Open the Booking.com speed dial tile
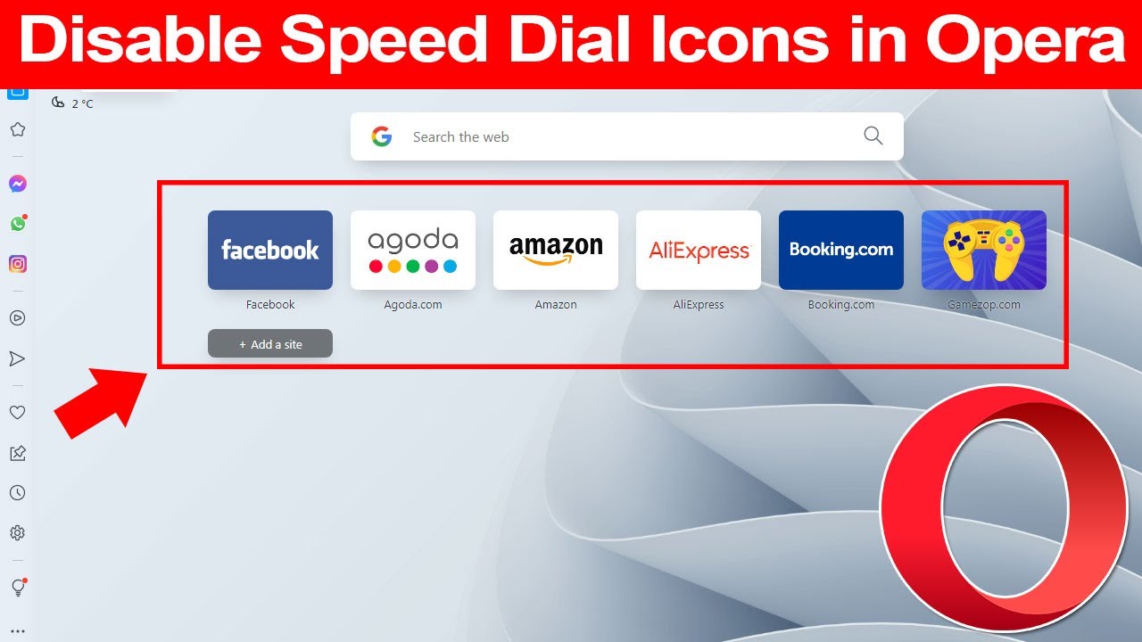The width and height of the screenshot is (1142, 642). (x=841, y=250)
